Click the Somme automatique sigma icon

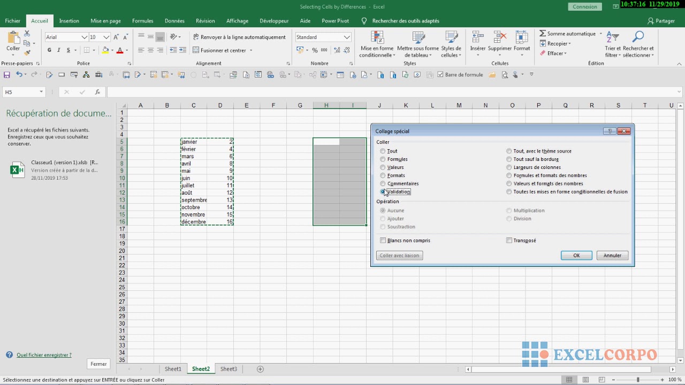click(x=543, y=34)
